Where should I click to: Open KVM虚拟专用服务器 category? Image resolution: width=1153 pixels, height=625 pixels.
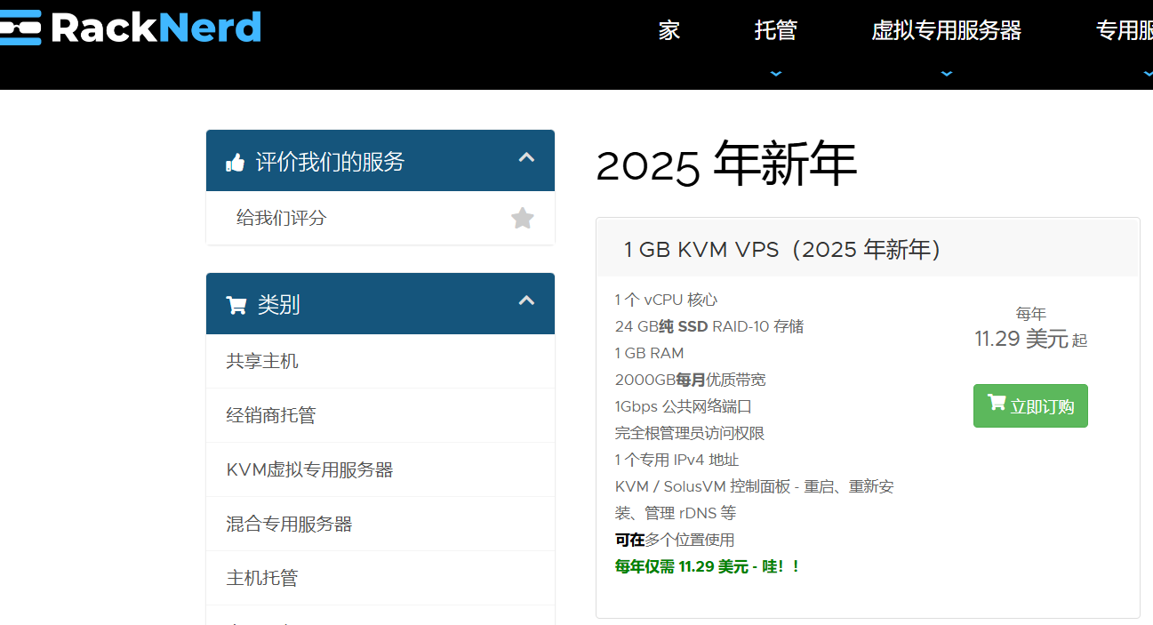click(x=309, y=469)
